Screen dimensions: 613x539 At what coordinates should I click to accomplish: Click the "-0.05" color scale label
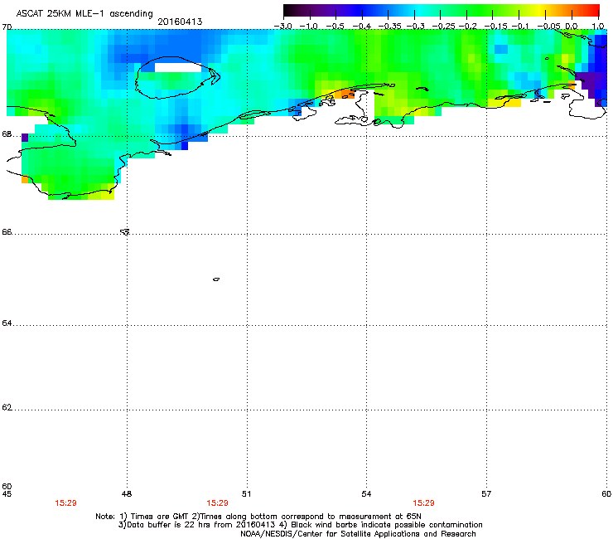coord(548,27)
